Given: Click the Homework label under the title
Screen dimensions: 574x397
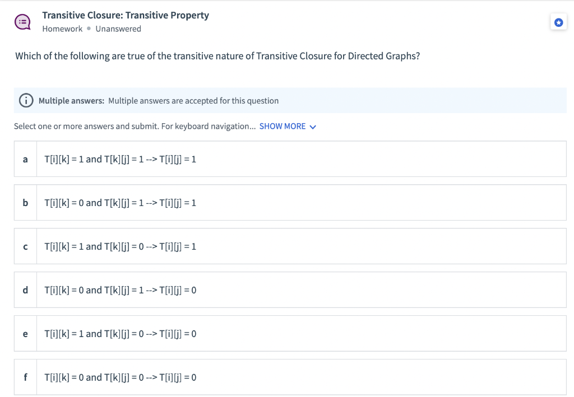Looking at the screenshot, I should pos(62,29).
